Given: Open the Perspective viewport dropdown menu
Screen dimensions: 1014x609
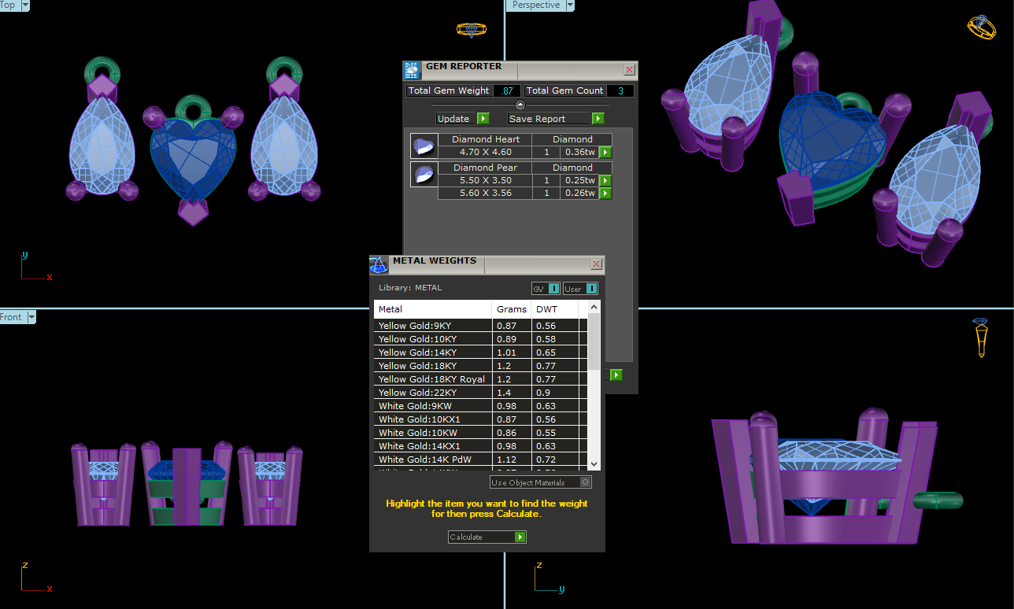Looking at the screenshot, I should 569,6.
